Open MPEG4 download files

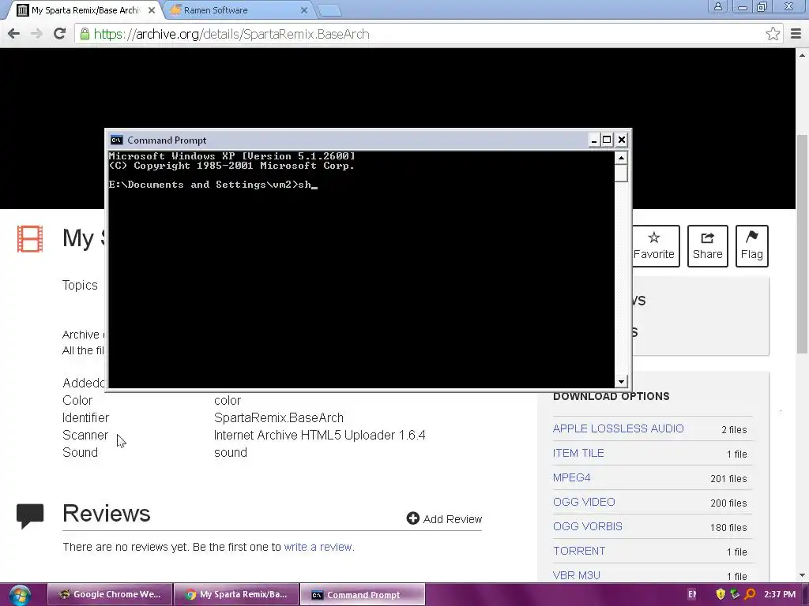click(x=572, y=477)
